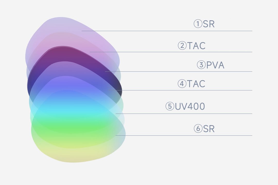The image size is (278, 185).
Task: Click the circled number 2 icon
Action: (182, 46)
